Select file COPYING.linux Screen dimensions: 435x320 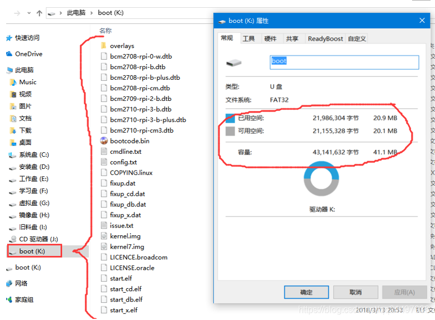coord(127,173)
